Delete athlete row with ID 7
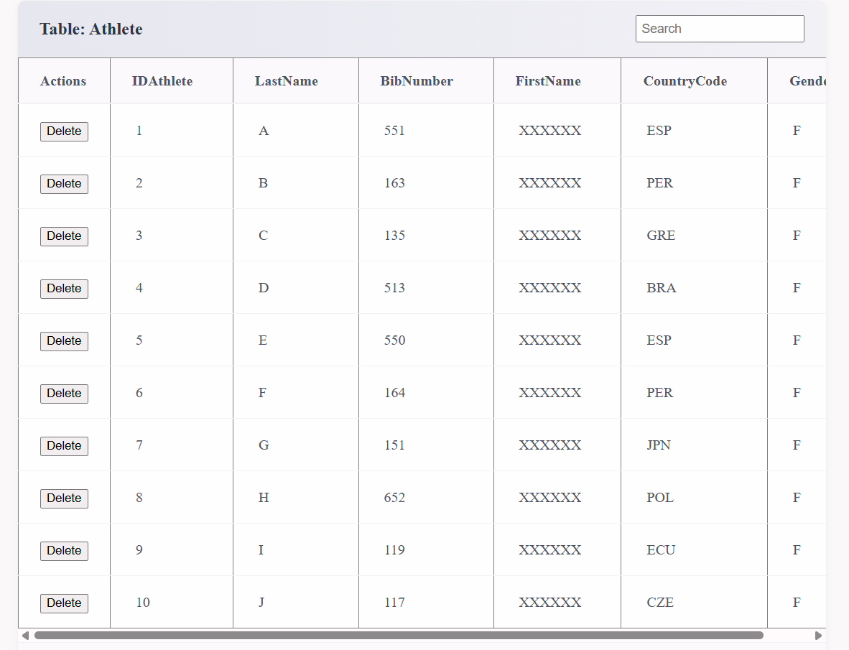The width and height of the screenshot is (849, 650). tap(64, 447)
